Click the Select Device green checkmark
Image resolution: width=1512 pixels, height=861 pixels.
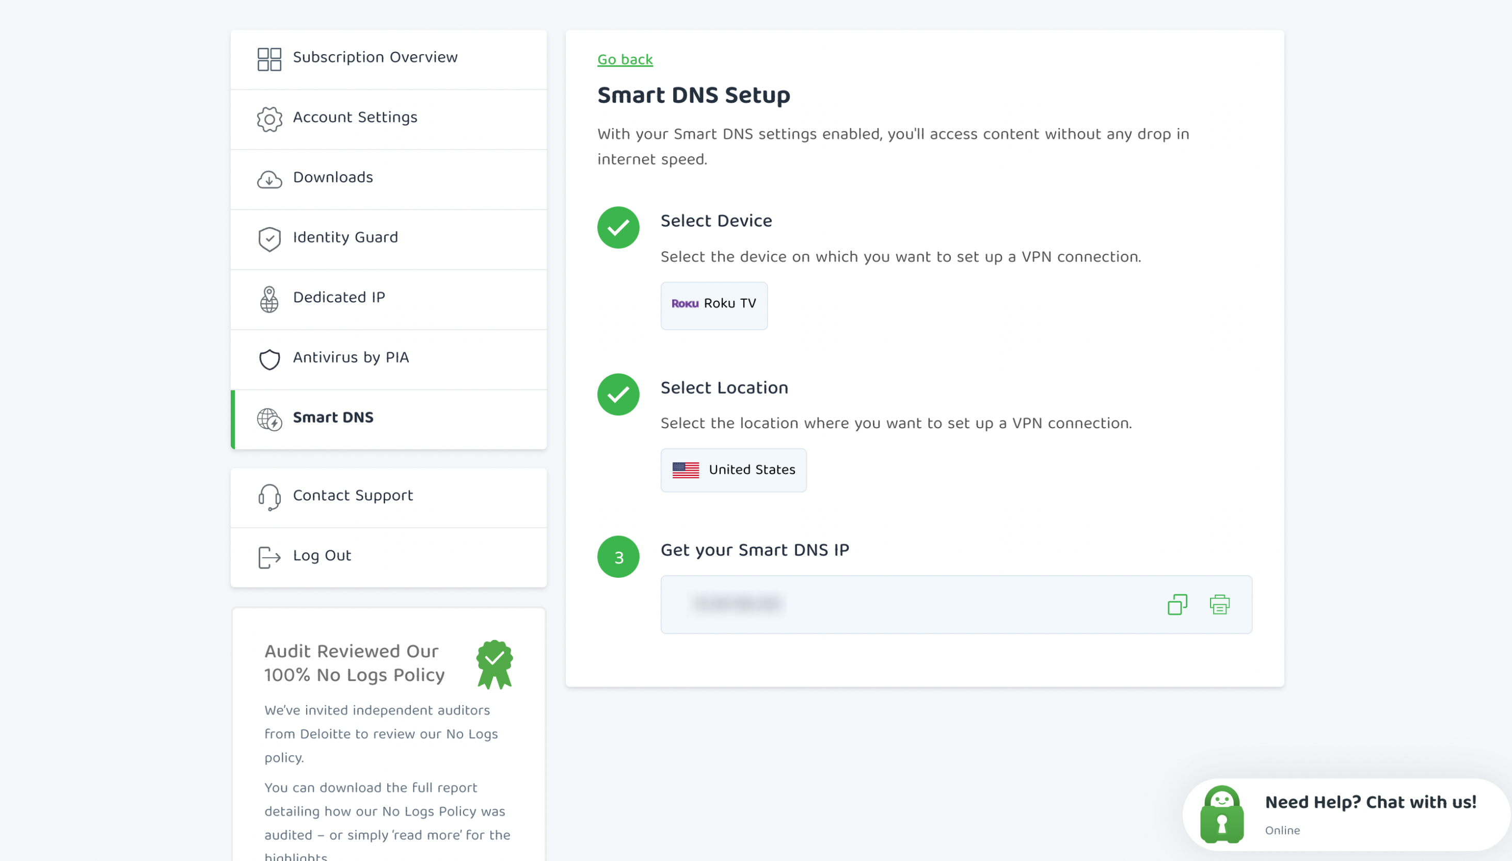tap(618, 228)
